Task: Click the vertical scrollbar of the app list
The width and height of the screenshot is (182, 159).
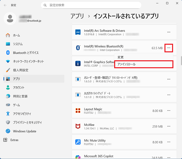Action: point(181,61)
